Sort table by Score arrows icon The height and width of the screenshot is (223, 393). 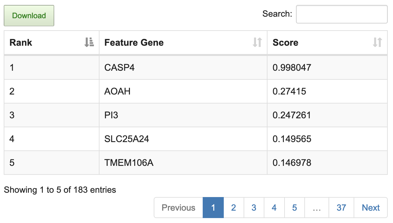pos(377,42)
